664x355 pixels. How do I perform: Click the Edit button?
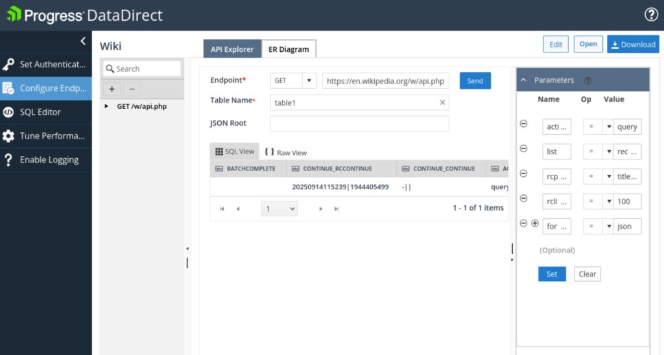(x=556, y=45)
